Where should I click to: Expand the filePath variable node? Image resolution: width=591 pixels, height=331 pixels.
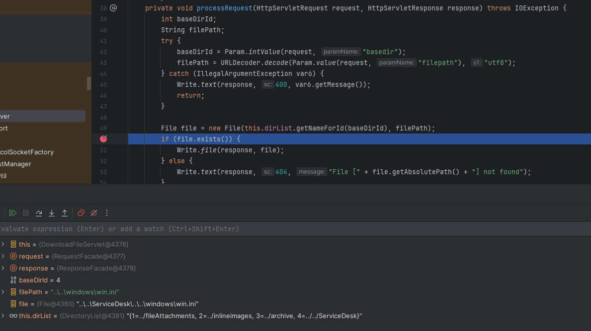tap(3, 292)
